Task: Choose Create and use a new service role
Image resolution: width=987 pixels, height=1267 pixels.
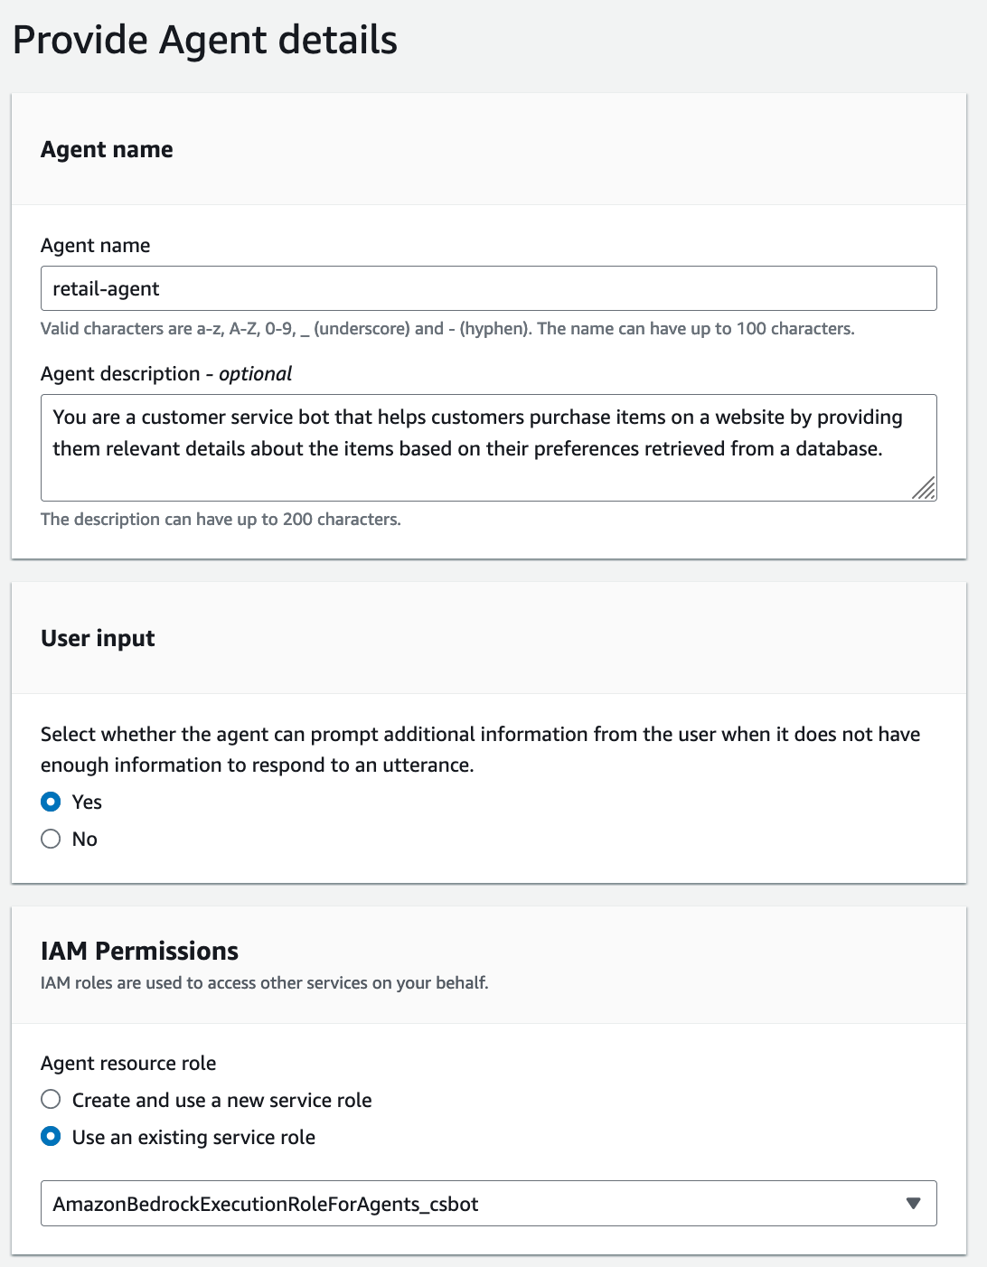Action: tap(52, 1100)
